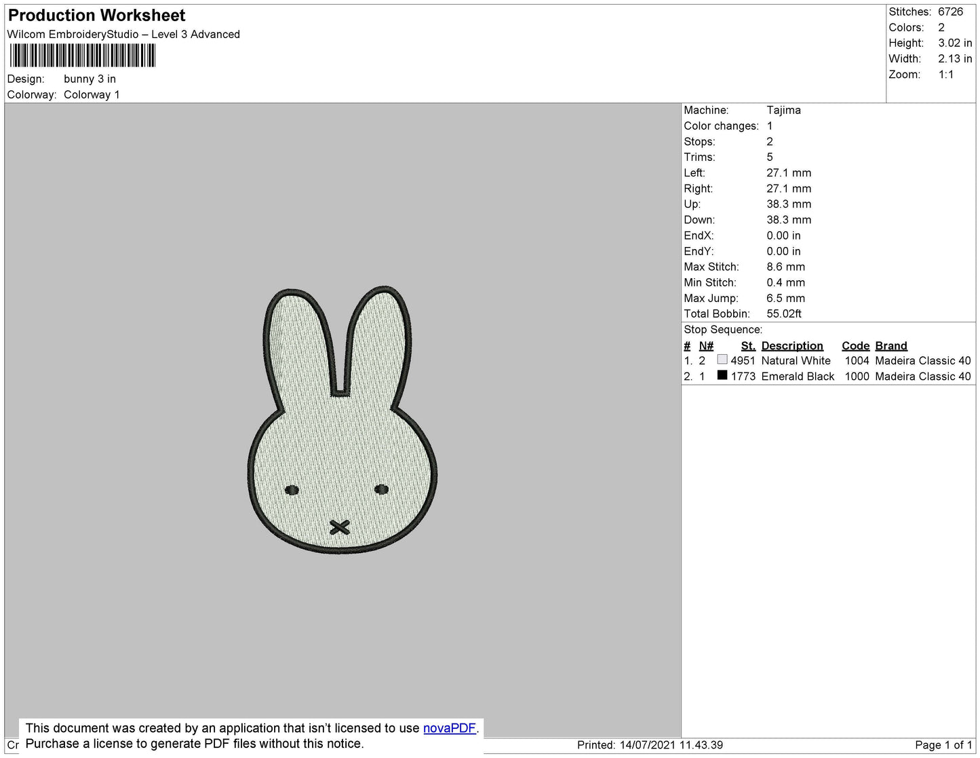The image size is (980, 758).
Task: Select the Left value 27.1 mm
Action: 789,173
